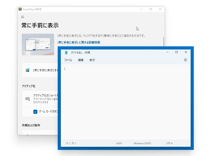Click the PowerToys app icon in title bar
Viewport: 208px width, 156px height.
20,9
